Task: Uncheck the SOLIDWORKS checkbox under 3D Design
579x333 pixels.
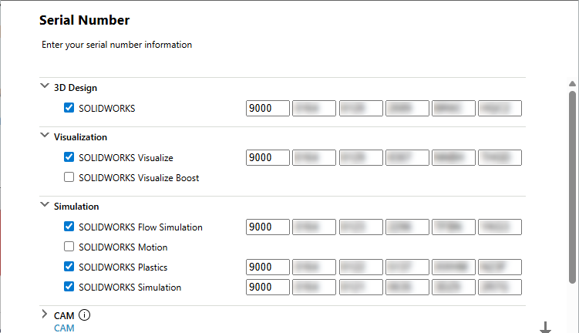Action: [69, 108]
